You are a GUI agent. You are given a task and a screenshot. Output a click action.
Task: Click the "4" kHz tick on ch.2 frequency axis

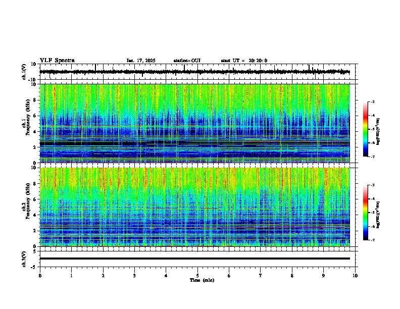click(x=35, y=215)
